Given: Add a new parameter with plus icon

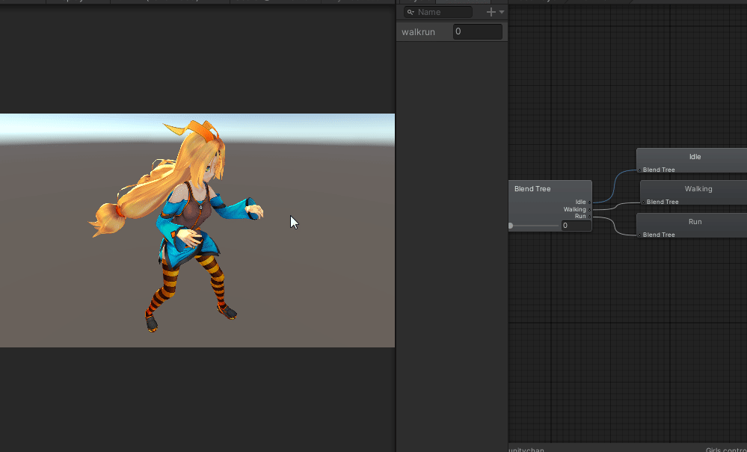Looking at the screenshot, I should [x=491, y=12].
